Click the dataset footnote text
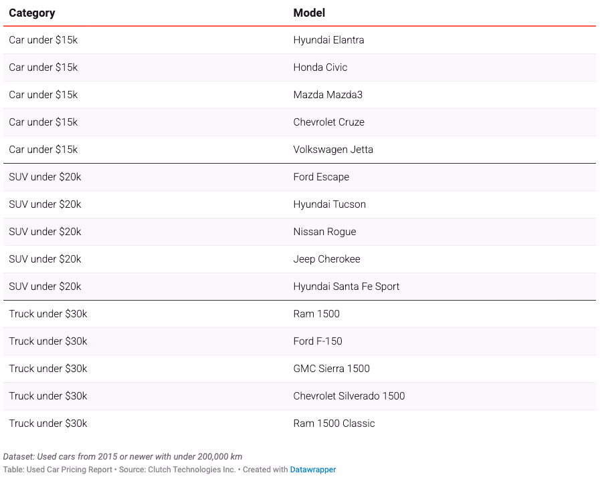600x491 pixels. 122,457
